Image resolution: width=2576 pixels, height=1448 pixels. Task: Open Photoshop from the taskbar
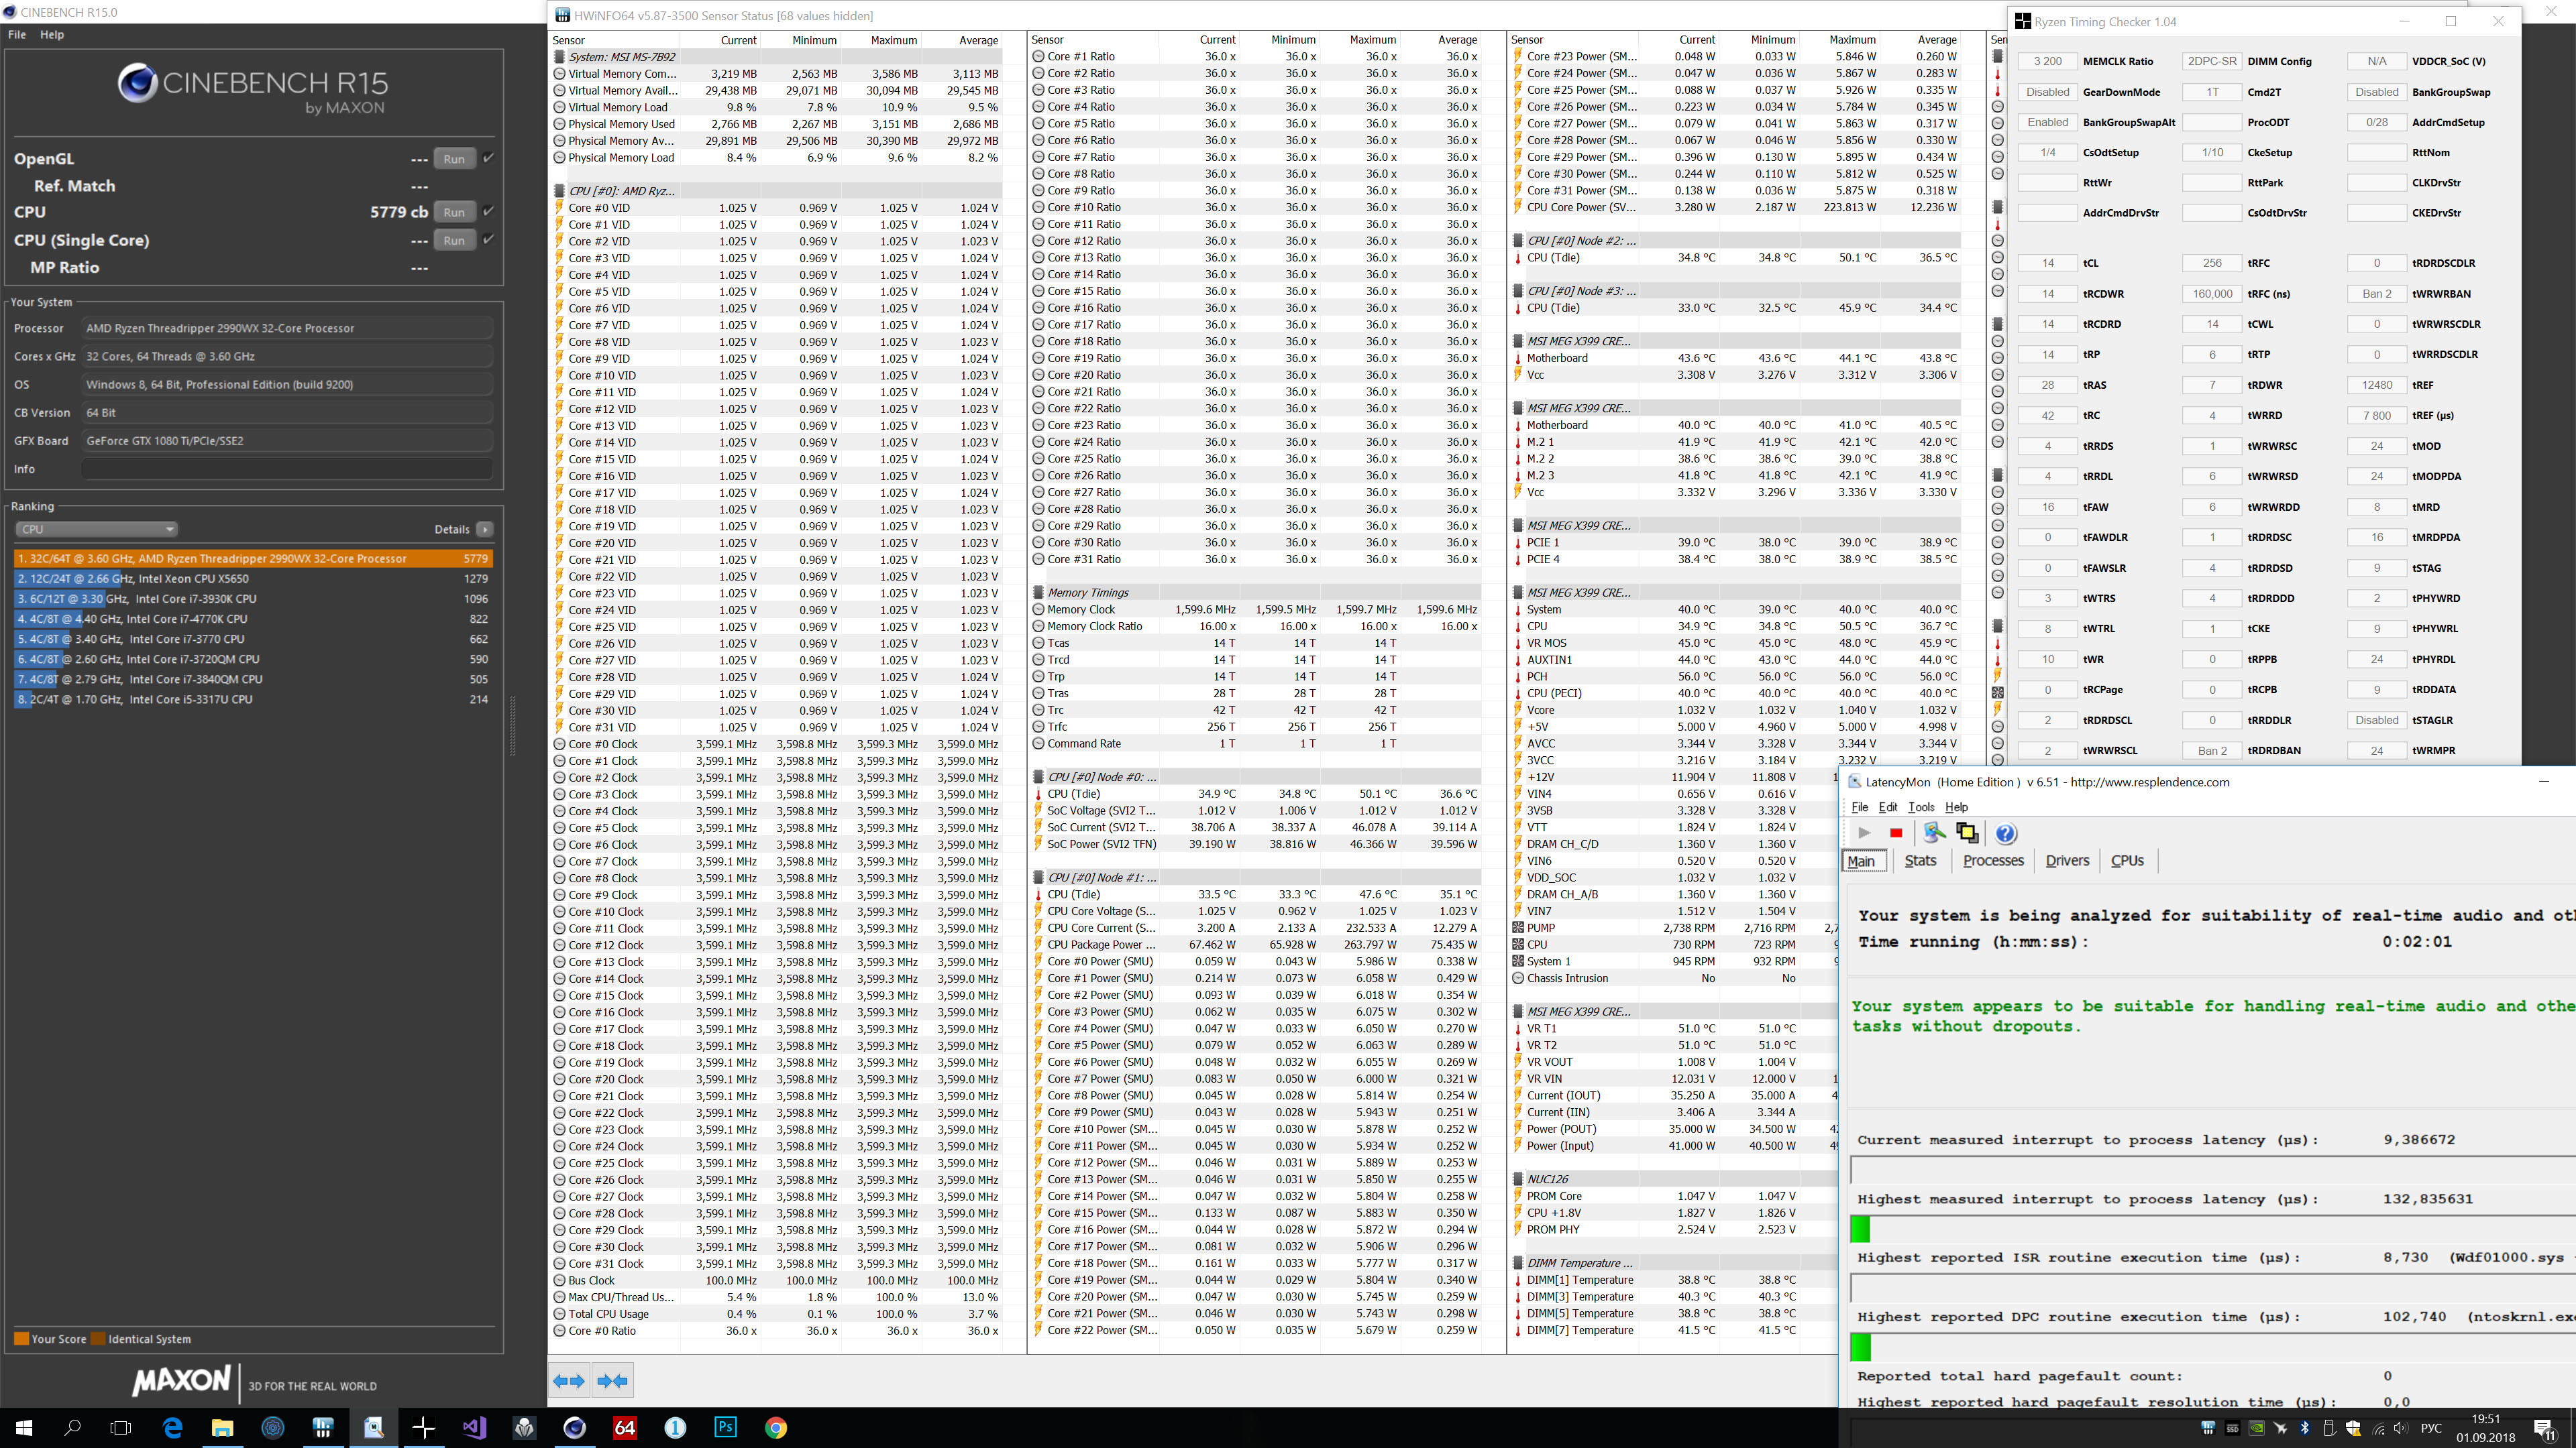pyautogui.click(x=725, y=1427)
